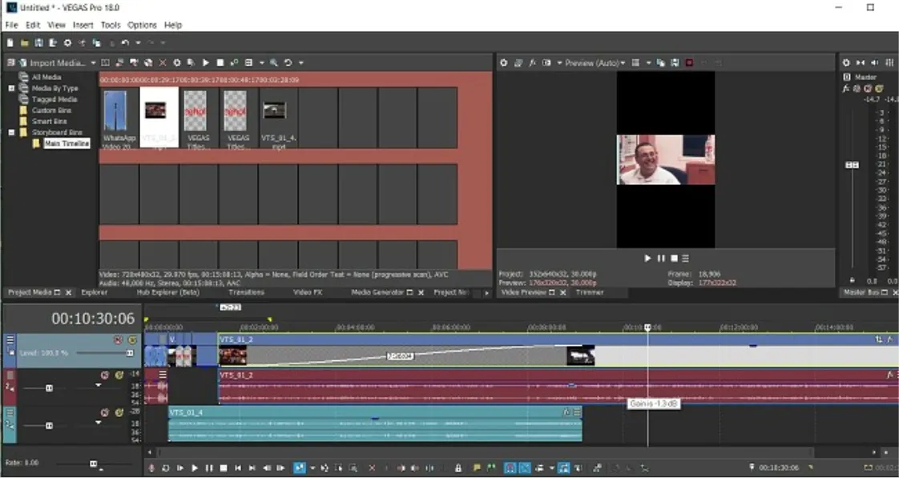Pause playback in the timeline transport bar
The image size is (899, 478).
point(209,468)
